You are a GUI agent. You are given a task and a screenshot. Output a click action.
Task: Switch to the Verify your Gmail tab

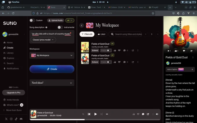137,8
